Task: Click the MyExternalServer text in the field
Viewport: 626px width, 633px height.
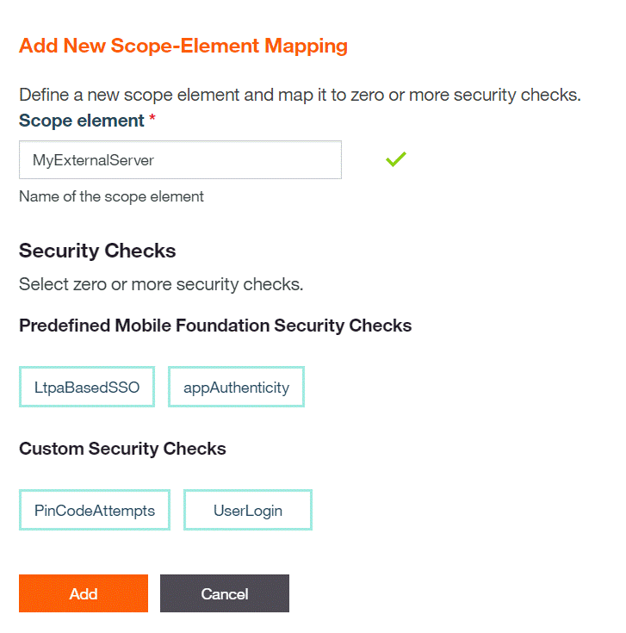Action: click(x=93, y=160)
